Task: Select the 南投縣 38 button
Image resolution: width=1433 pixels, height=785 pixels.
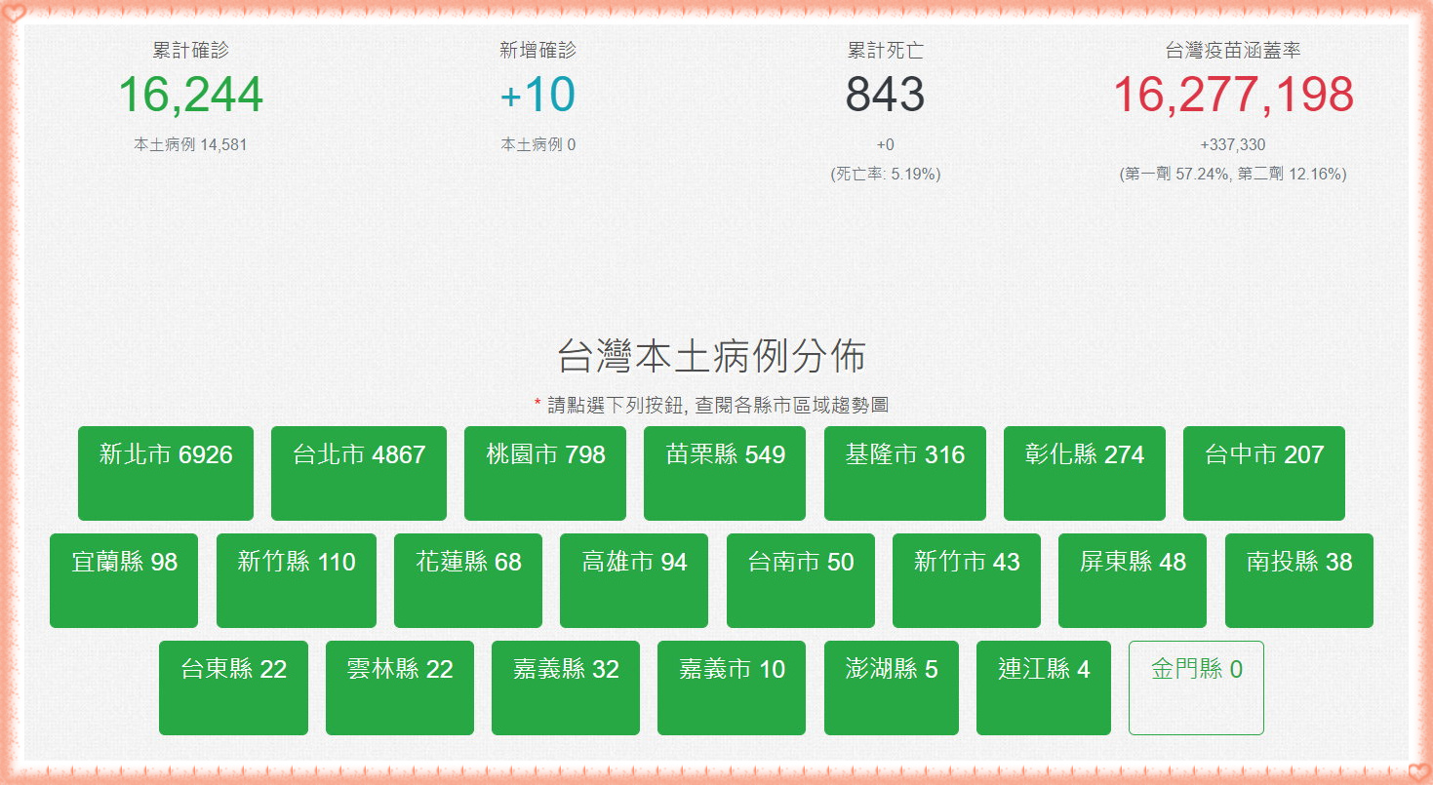Action: click(x=1299, y=580)
